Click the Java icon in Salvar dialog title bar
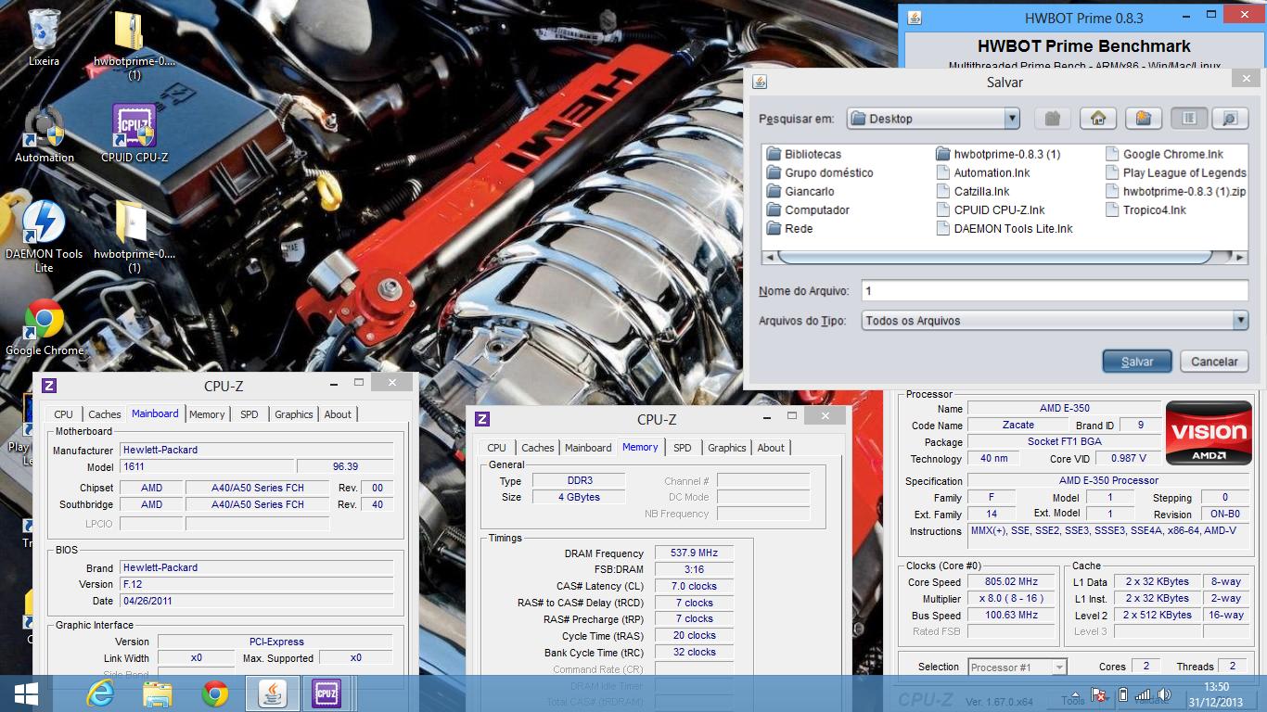 pyautogui.click(x=760, y=82)
